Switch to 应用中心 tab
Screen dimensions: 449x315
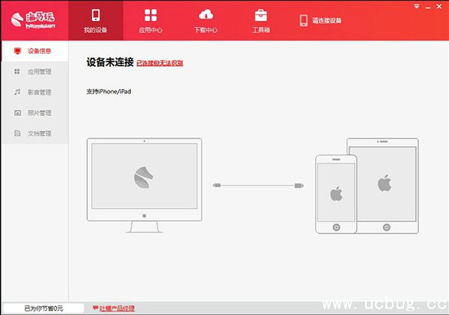pos(150,20)
